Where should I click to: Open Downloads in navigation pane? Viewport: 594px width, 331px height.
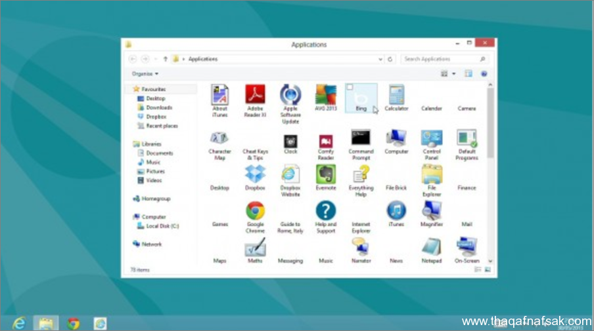(x=159, y=107)
